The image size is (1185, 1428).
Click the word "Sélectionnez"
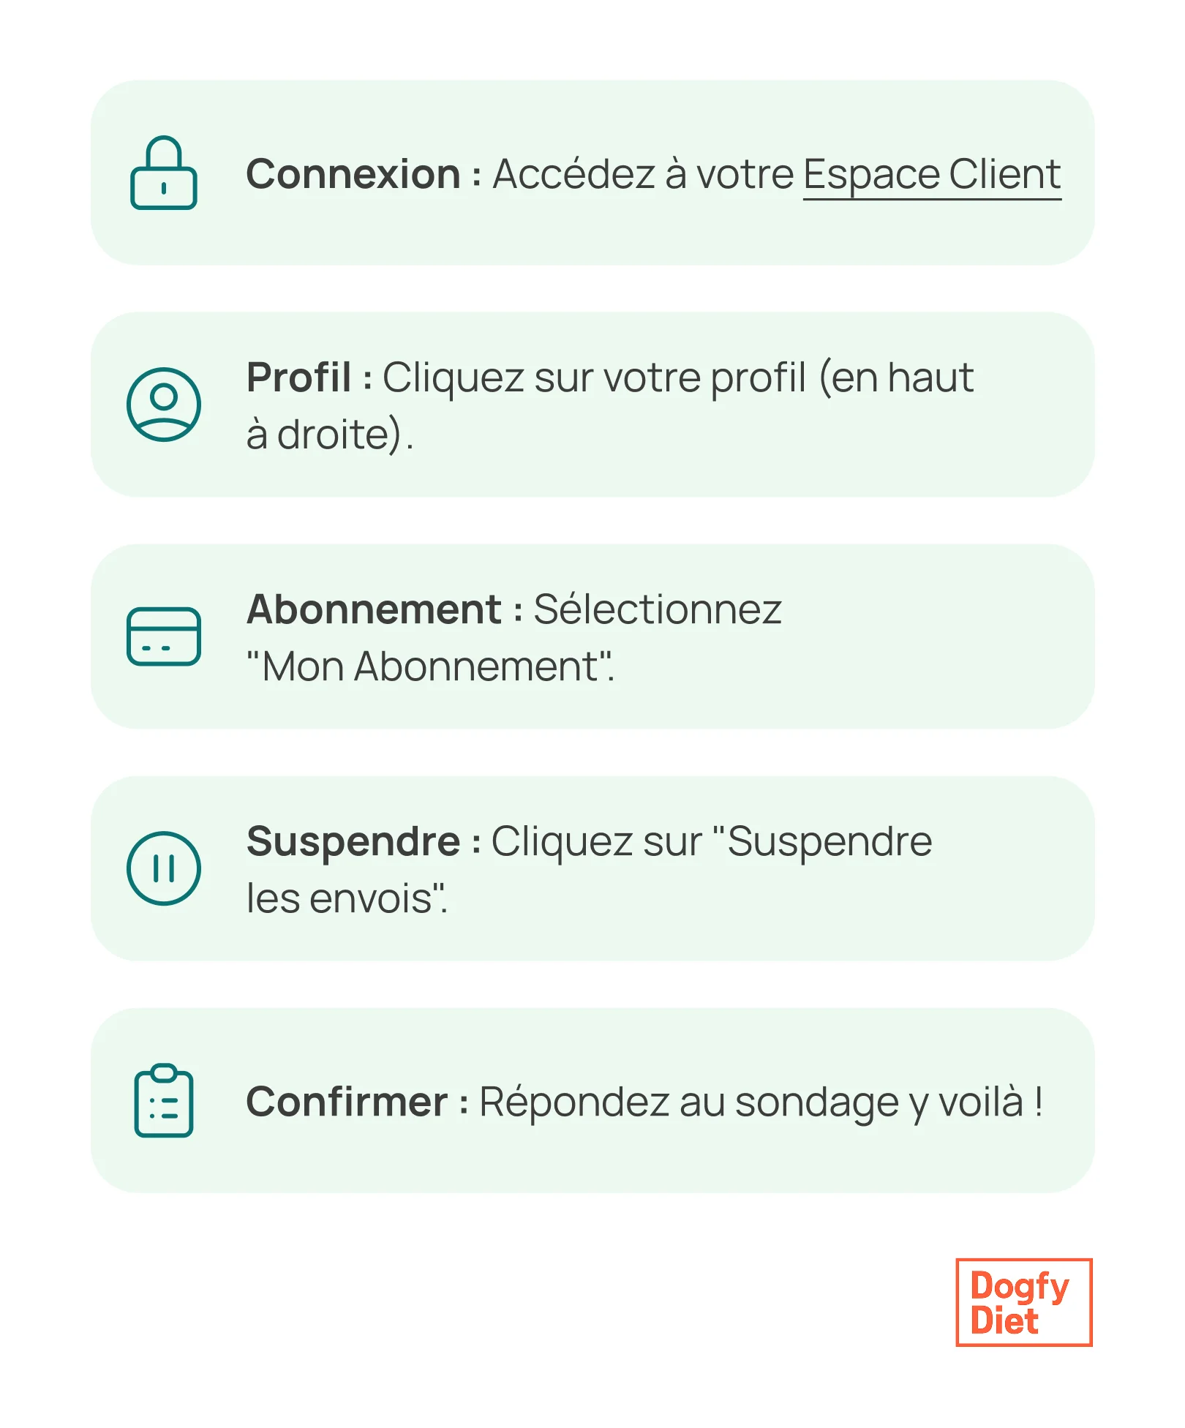(x=657, y=609)
